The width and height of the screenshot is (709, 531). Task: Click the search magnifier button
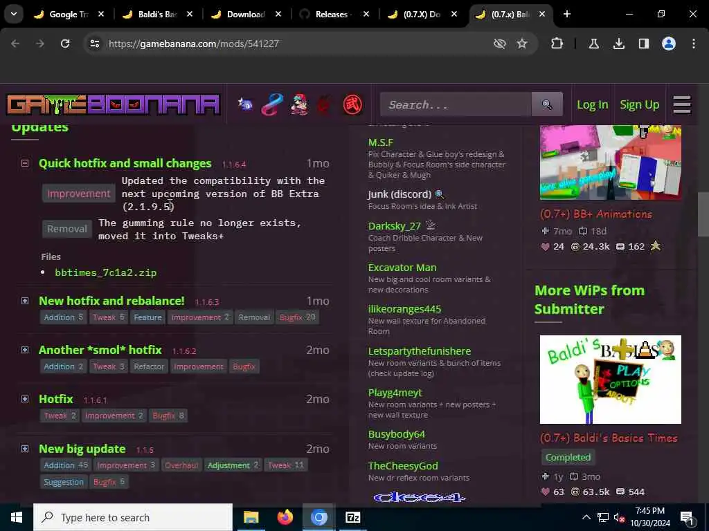coord(547,104)
